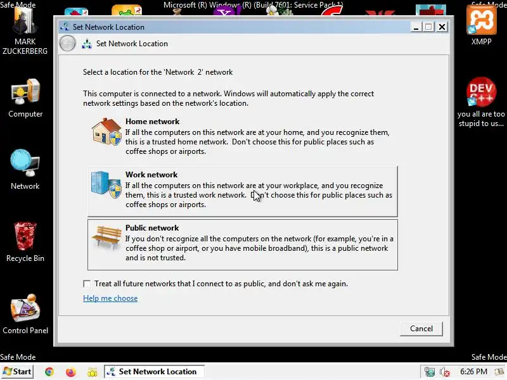The width and height of the screenshot is (507, 380).
Task: Launch Chrome from the taskbar
Action: [x=49, y=372]
